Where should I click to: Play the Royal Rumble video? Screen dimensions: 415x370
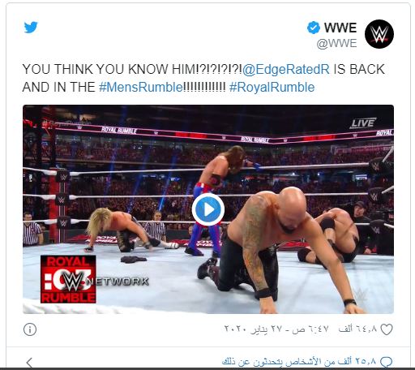coord(208,209)
